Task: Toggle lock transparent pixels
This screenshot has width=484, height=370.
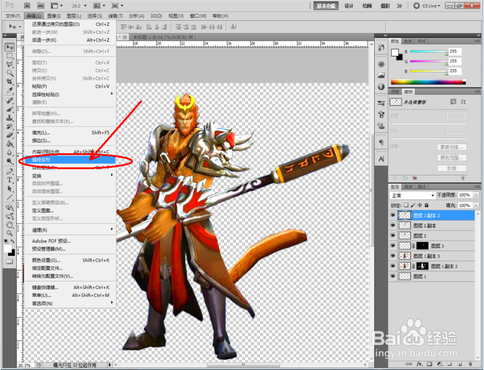Action: 406,205
